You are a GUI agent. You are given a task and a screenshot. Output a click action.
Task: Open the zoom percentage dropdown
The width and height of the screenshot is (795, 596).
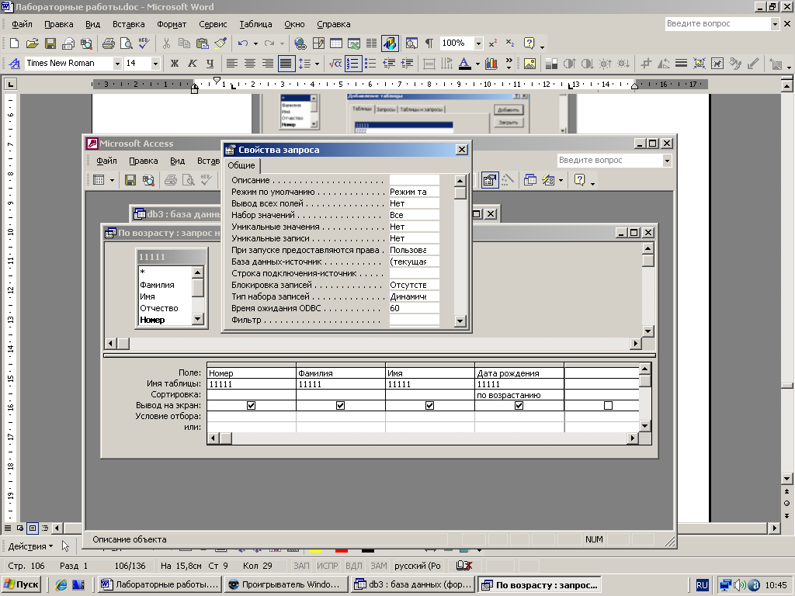point(477,43)
